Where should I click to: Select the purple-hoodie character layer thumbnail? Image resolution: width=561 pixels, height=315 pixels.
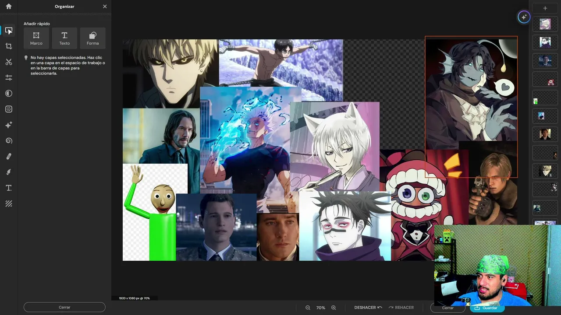(x=545, y=42)
